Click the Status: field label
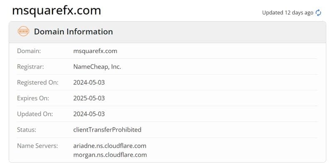The height and width of the screenshot is (164, 332). tap(27, 130)
